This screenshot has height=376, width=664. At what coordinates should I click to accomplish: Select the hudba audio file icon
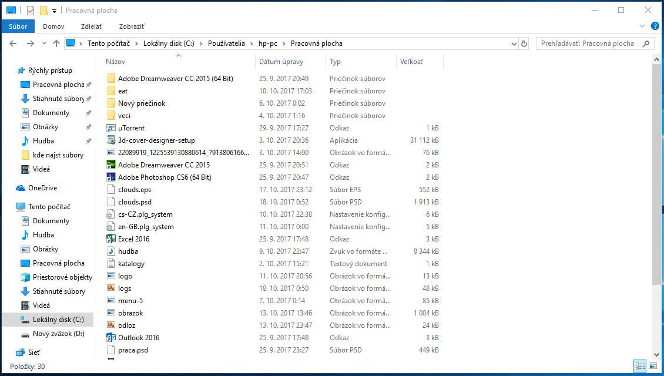click(111, 251)
